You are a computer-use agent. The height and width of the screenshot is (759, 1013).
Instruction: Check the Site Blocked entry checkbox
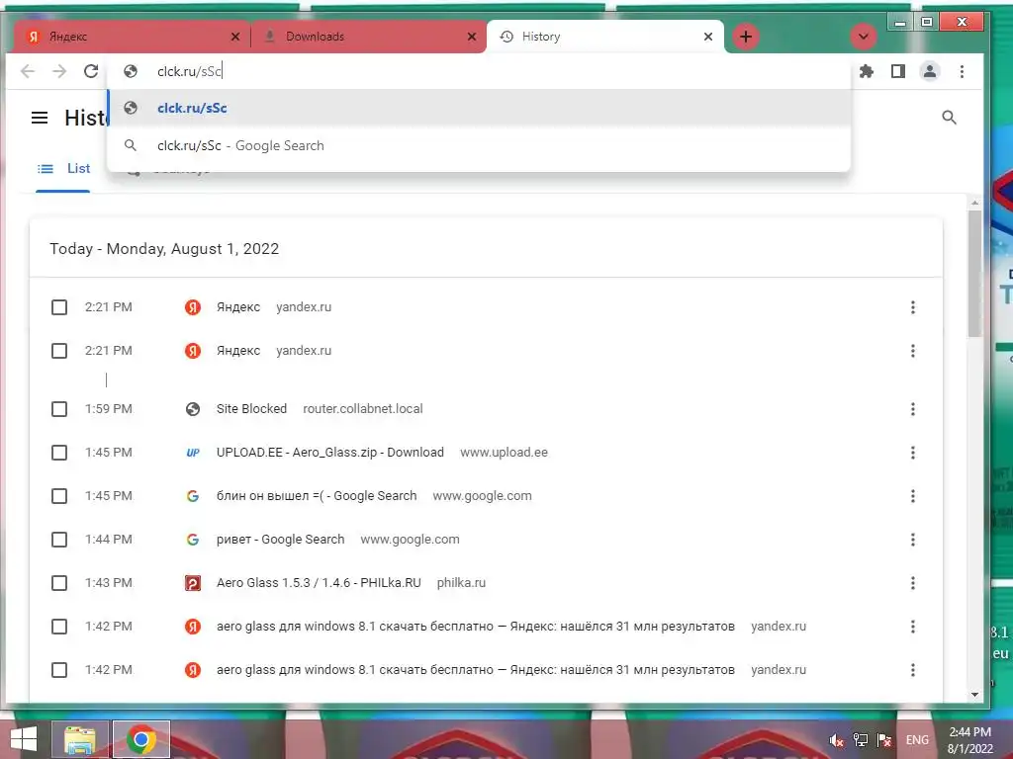coord(59,409)
